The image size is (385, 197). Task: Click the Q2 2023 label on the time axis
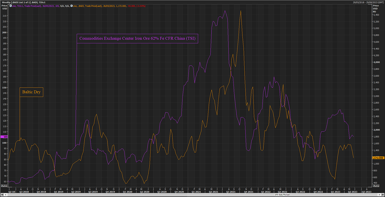click(352, 192)
